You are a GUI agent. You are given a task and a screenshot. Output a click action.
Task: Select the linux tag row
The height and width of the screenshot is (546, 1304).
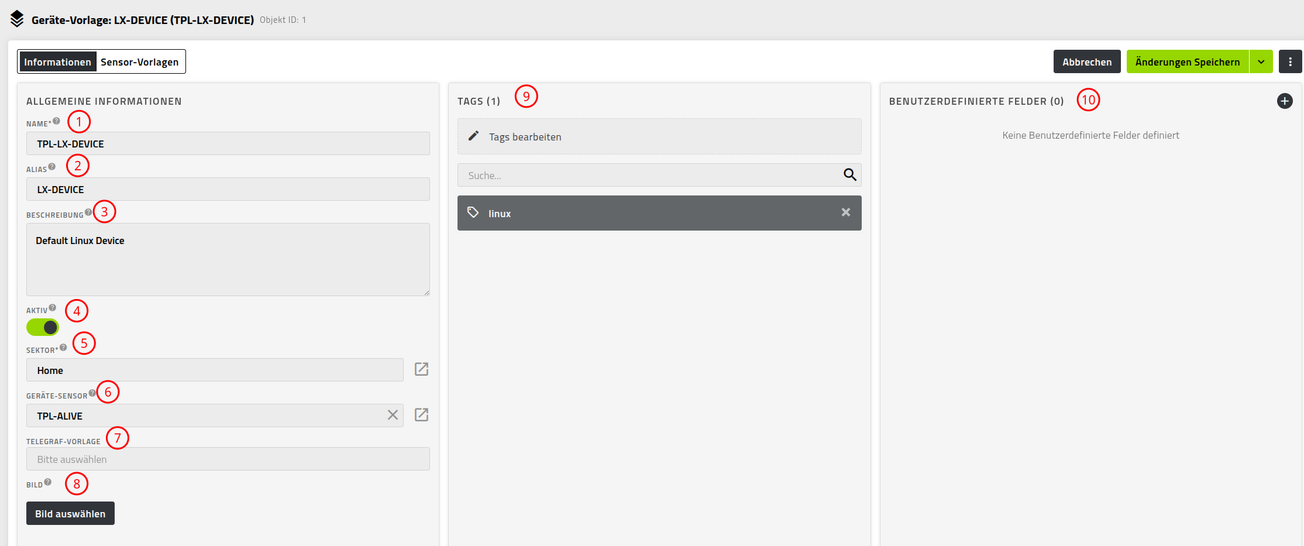[x=659, y=213]
